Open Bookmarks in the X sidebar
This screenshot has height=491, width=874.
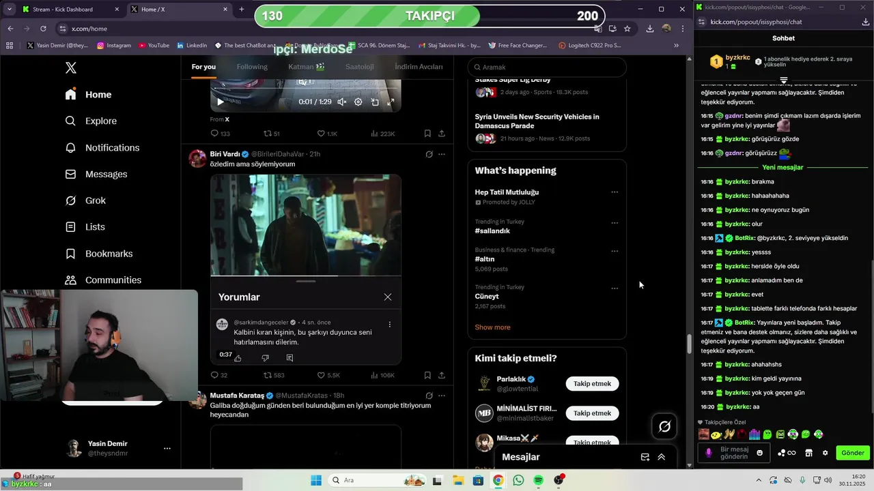tap(99, 254)
